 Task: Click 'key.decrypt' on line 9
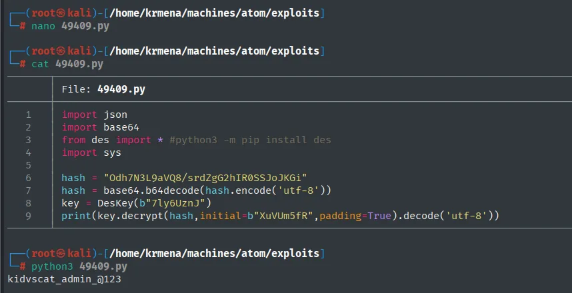[130, 216]
